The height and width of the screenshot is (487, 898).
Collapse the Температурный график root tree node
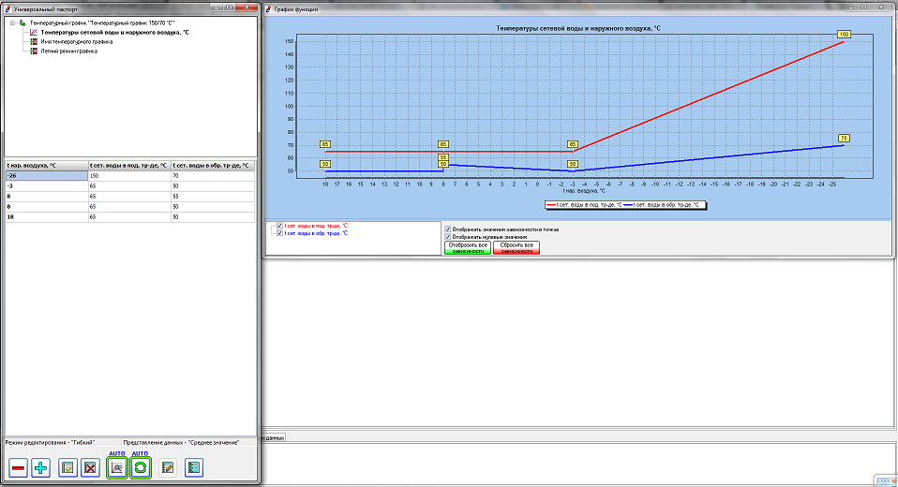(12, 23)
